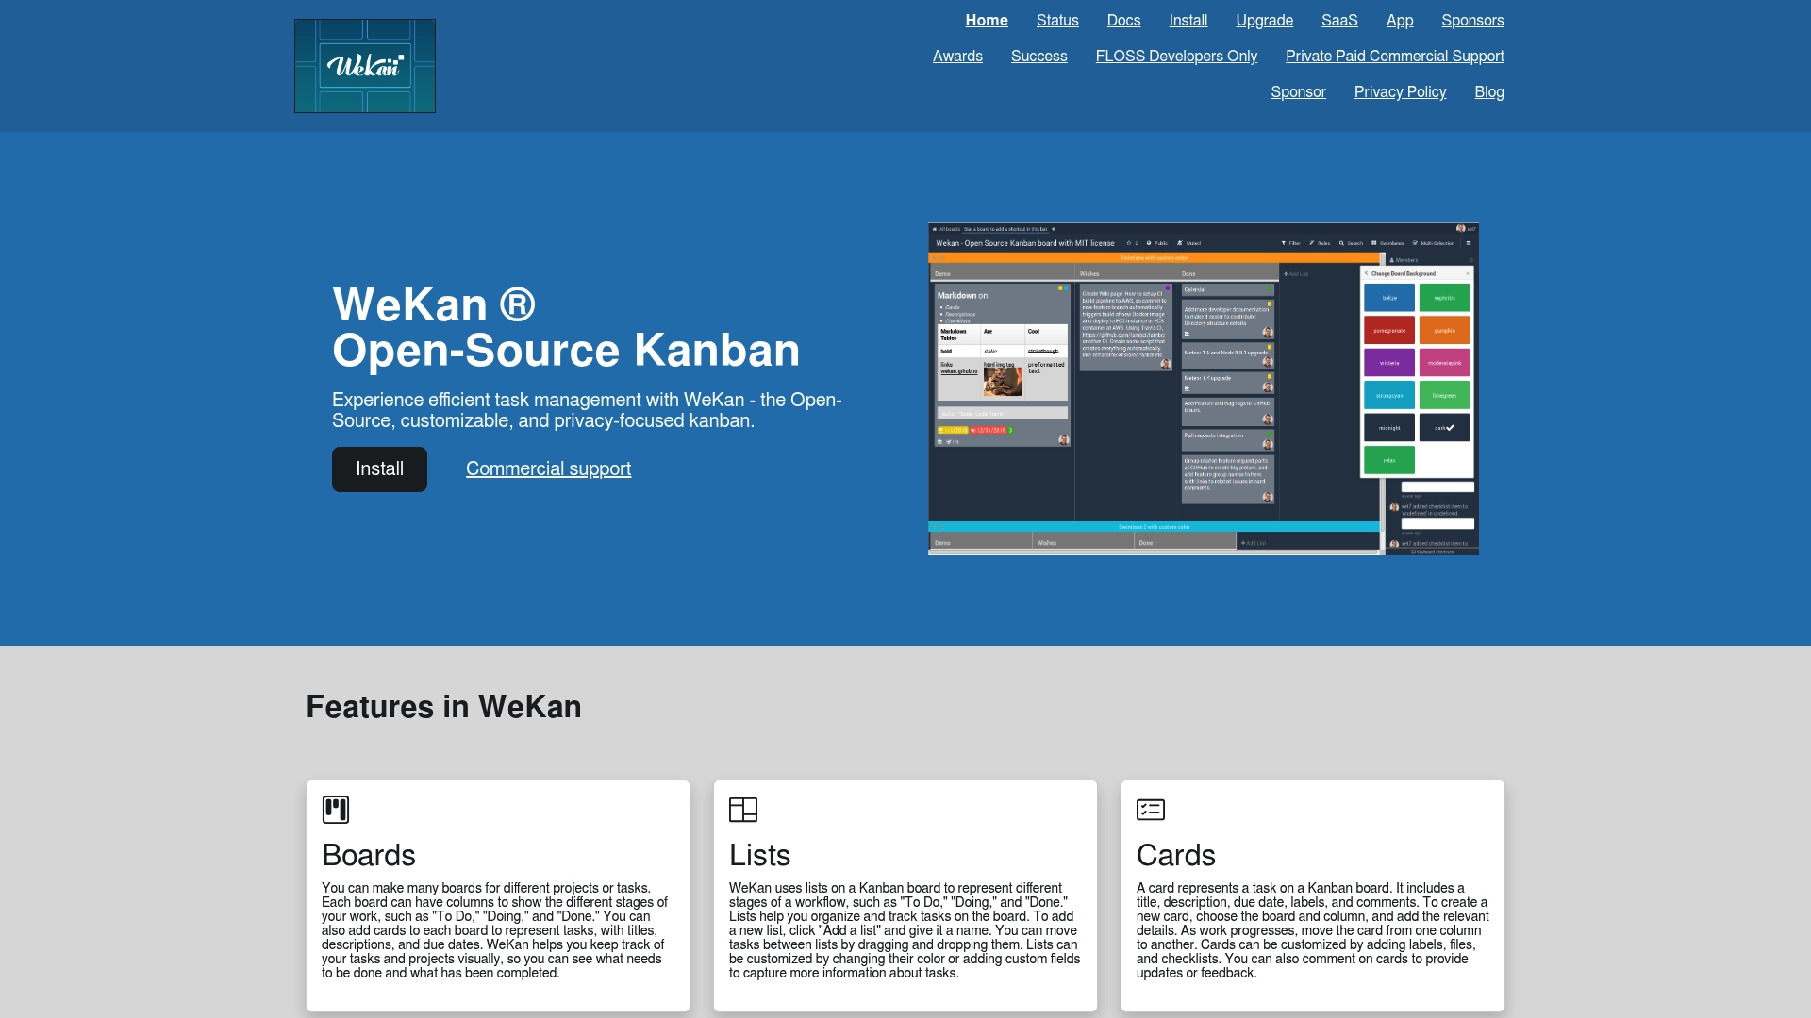Click the WeKan logo image

click(x=365, y=66)
